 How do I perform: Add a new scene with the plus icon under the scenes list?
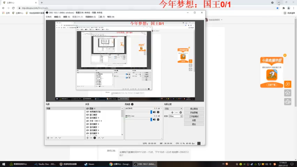pos(48,138)
